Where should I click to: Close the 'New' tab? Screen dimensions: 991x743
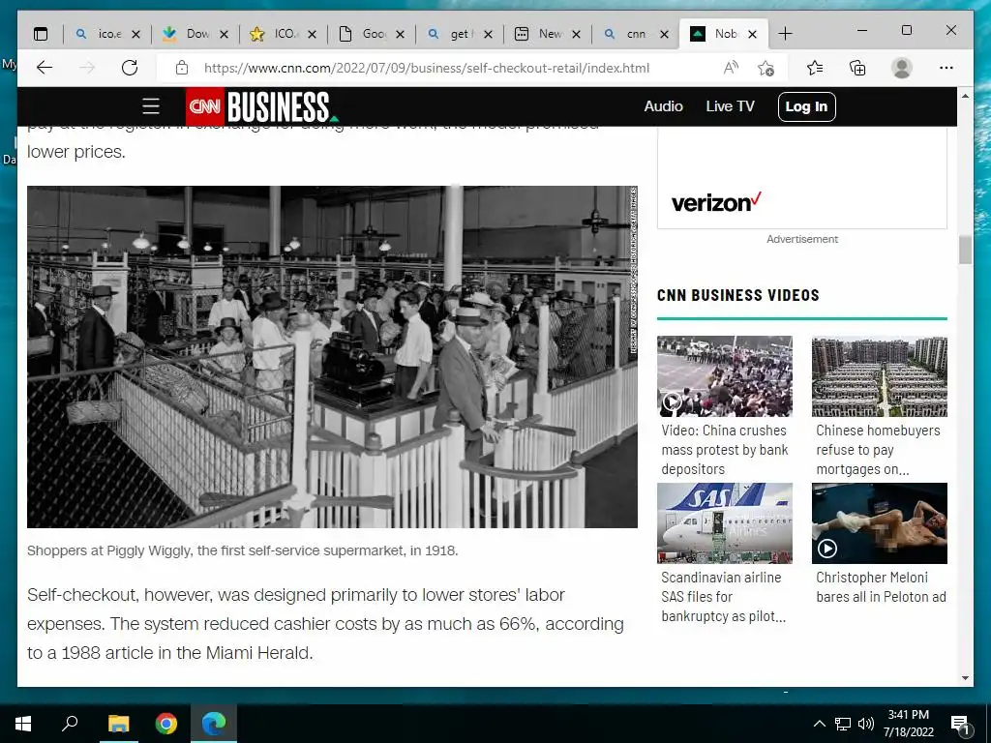[x=577, y=34]
